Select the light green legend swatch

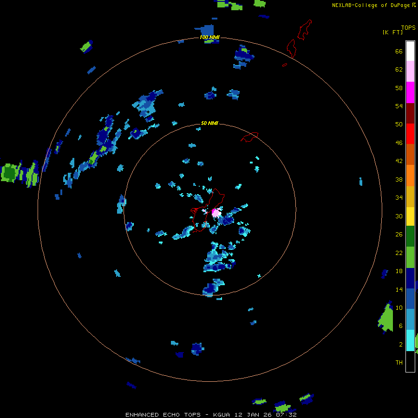410,257
